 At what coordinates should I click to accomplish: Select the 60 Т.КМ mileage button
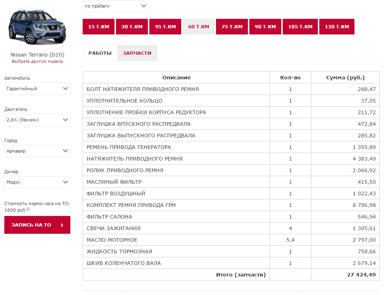click(199, 26)
